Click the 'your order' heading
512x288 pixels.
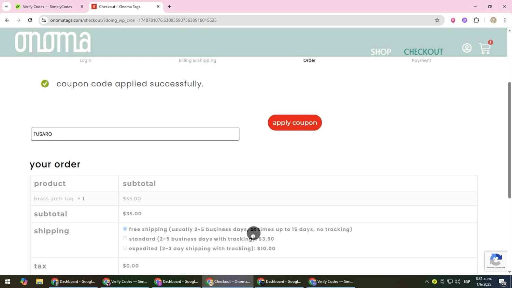click(55, 164)
